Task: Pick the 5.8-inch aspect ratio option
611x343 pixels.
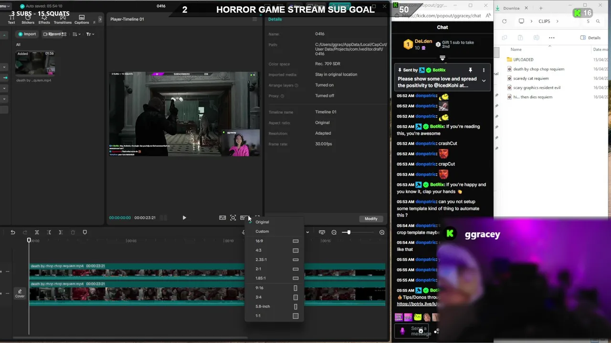Action: (274, 306)
